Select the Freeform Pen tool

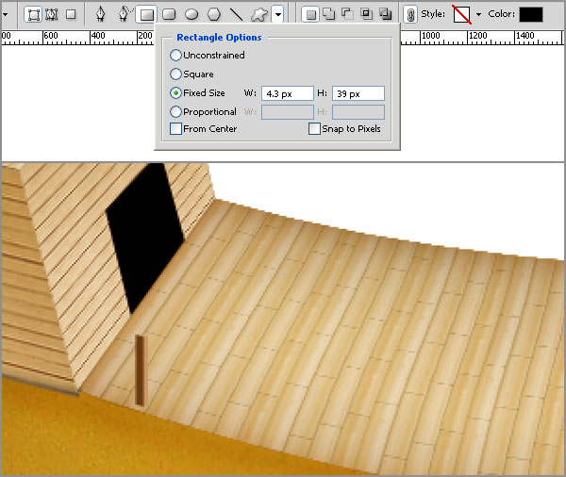coord(123,14)
